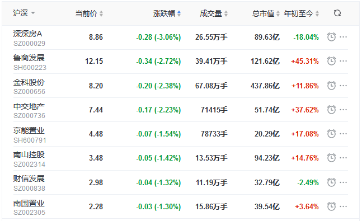Click change value -0.28 (-3.06%)
Image resolution: width=362 pixels, height=221 pixels.
pyautogui.click(x=158, y=37)
